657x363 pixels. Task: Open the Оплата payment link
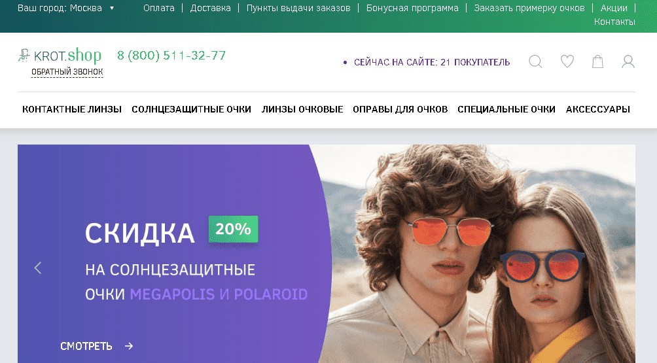pyautogui.click(x=159, y=8)
